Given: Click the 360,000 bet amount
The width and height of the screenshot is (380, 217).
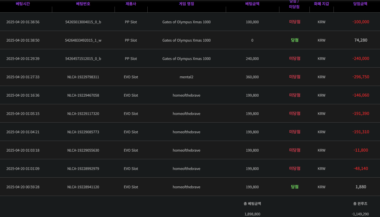Looking at the screenshot, I should coord(252,77).
